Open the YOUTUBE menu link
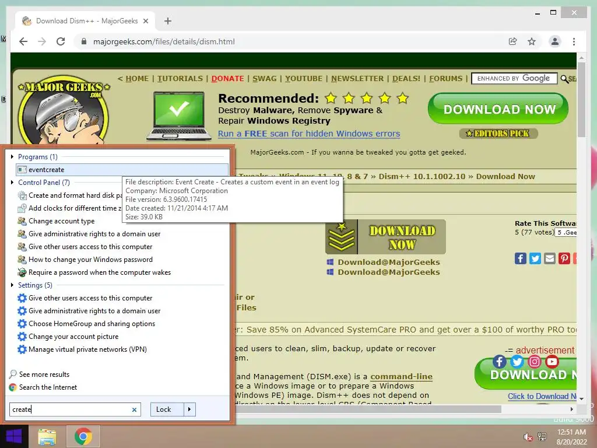 303,79
